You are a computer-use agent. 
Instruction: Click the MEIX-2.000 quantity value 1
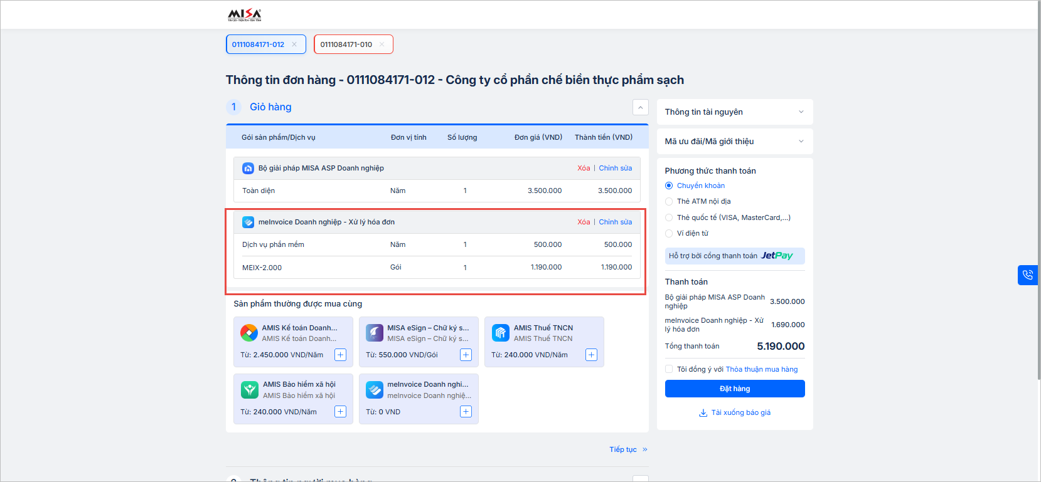coord(465,268)
